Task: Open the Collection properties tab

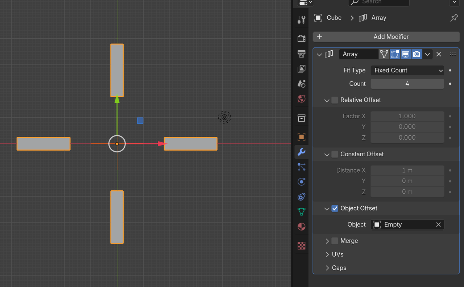Action: tap(301, 118)
